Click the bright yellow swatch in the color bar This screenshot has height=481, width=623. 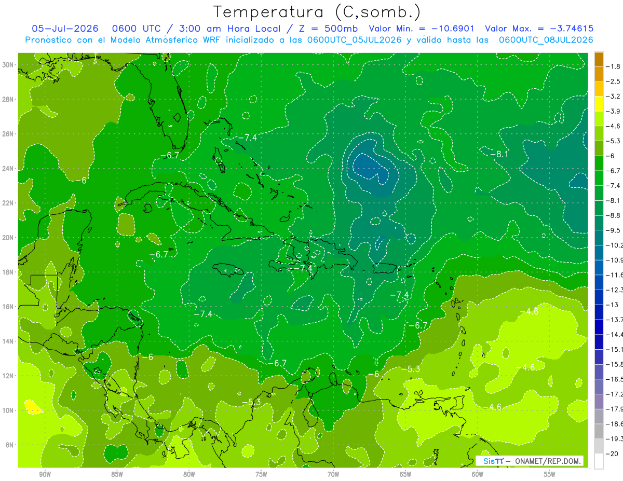tap(599, 103)
